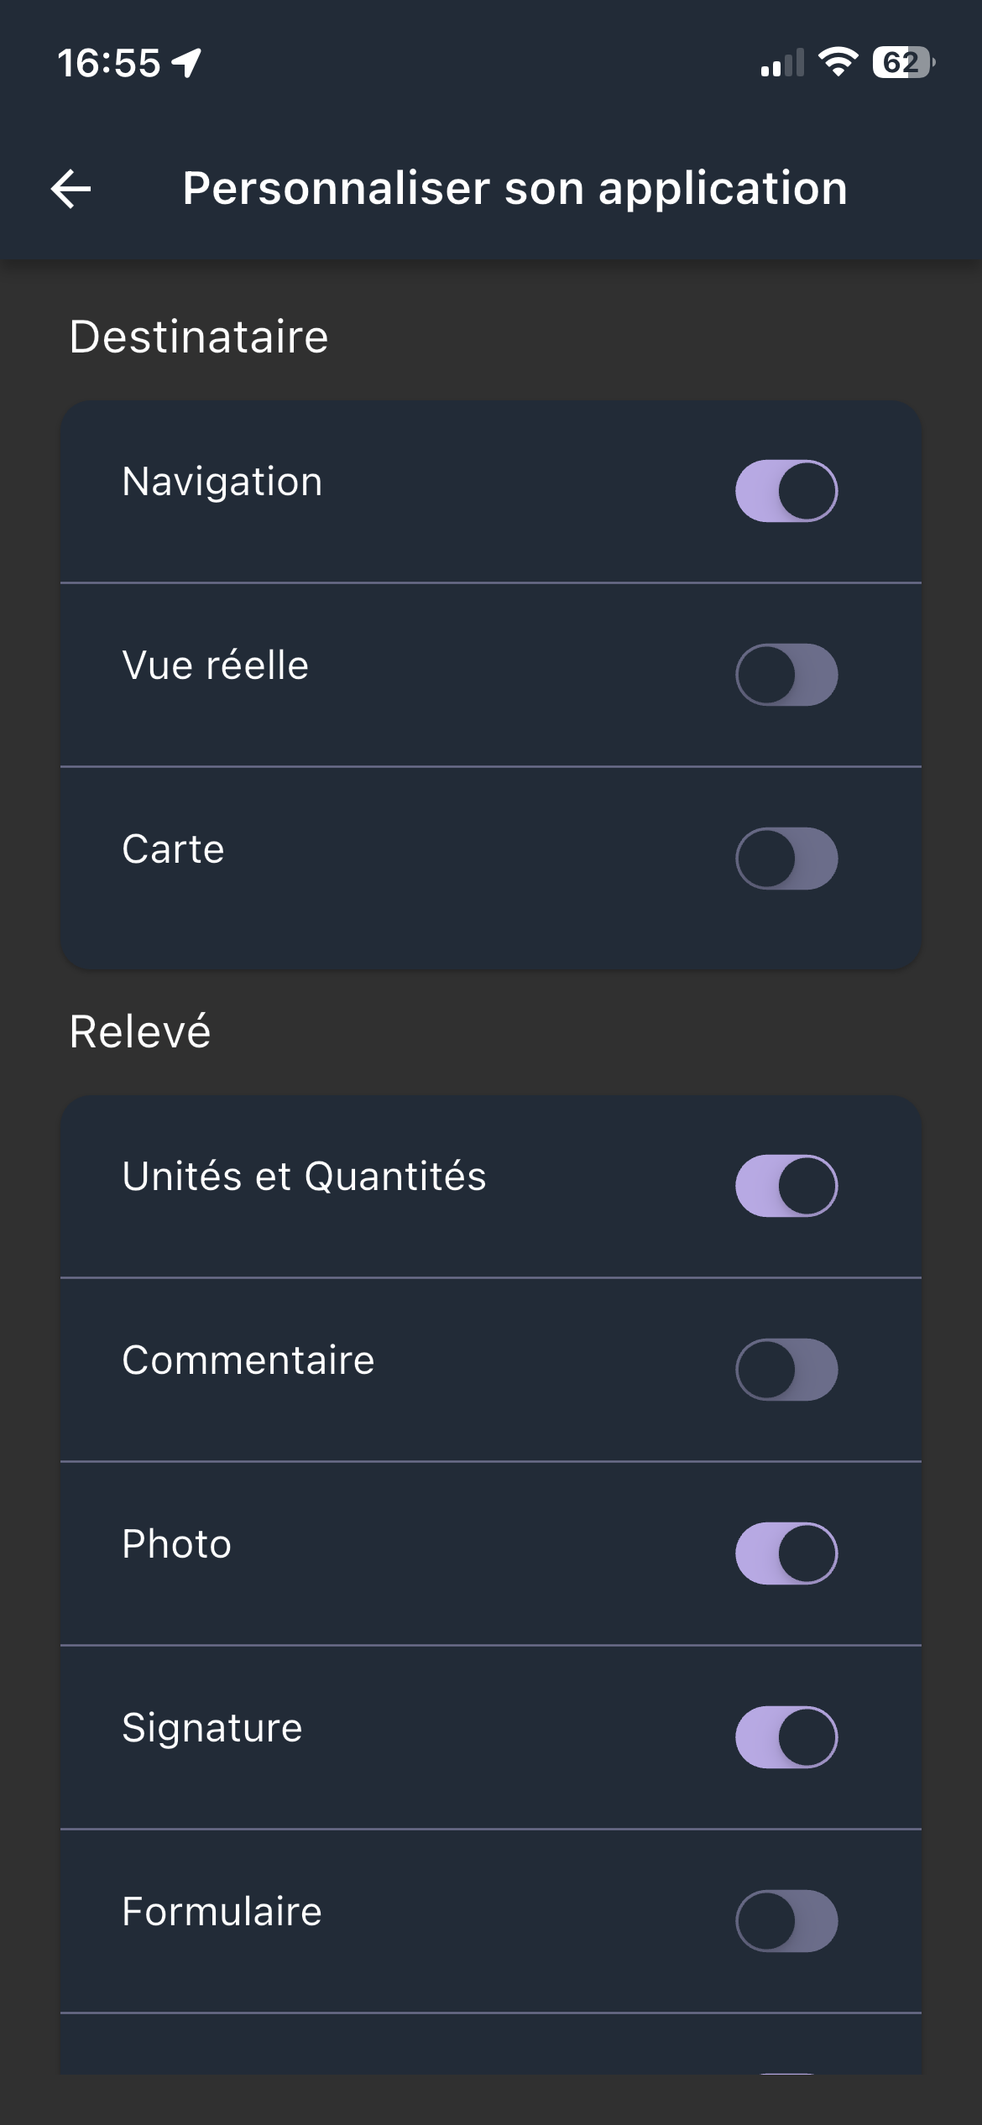Tap the Signature row label text
This screenshot has height=2125, width=982.
click(x=212, y=1728)
